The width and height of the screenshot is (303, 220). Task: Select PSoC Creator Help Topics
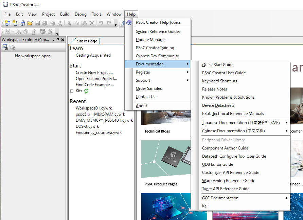(x=158, y=22)
